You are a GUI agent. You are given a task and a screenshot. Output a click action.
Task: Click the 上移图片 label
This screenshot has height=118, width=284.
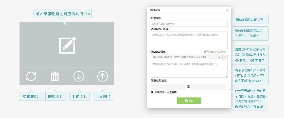tap(79, 96)
